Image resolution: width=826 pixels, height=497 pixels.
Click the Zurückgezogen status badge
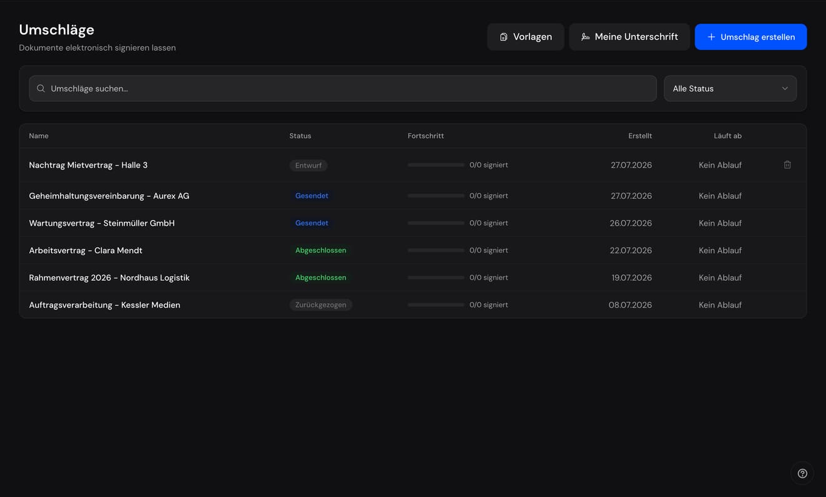point(321,305)
